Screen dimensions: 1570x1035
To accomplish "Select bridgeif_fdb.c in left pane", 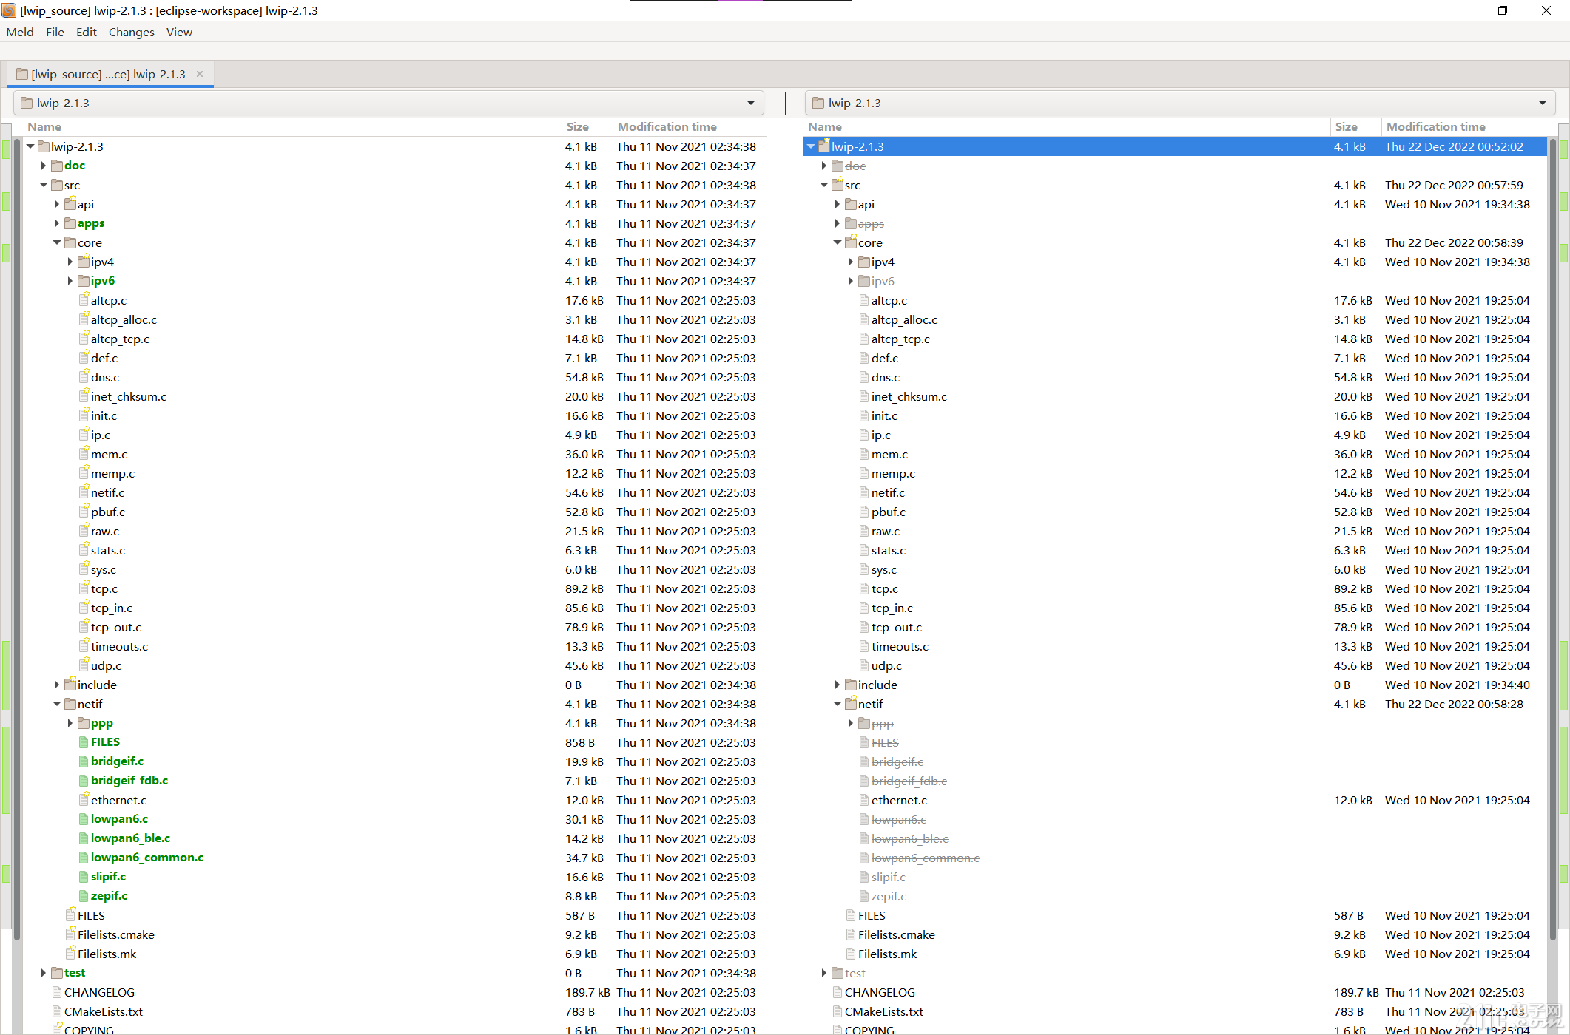I will [x=129, y=781].
